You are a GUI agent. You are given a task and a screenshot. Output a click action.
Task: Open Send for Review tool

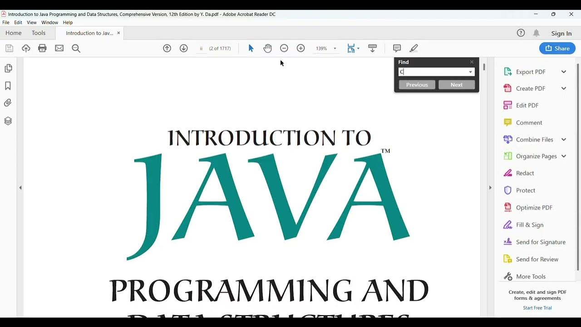pos(531,259)
